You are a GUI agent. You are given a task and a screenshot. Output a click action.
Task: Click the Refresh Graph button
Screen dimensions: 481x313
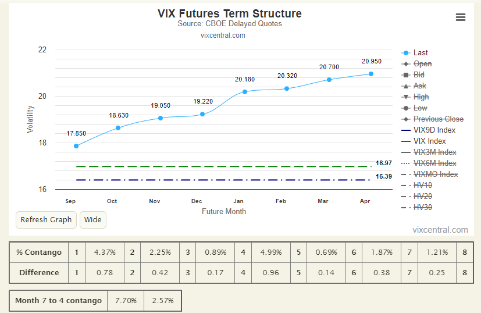[x=46, y=220]
